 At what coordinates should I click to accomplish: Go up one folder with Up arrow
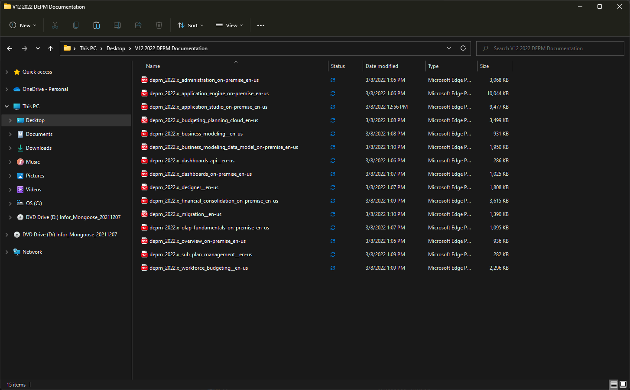pos(51,48)
